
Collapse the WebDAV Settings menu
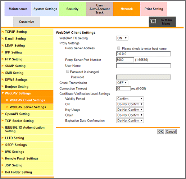(x=27, y=93)
